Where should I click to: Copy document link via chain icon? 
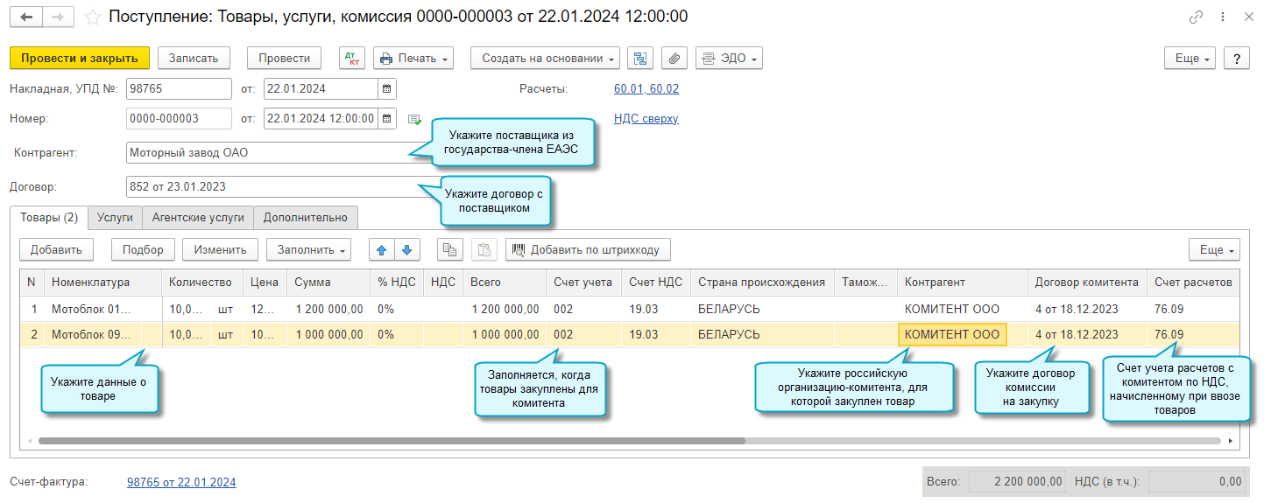1196,17
